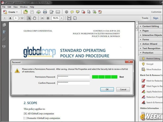Viewport: 163px width, 122px height.
Task: Expand the Content Editing section
Action: click(151, 26)
